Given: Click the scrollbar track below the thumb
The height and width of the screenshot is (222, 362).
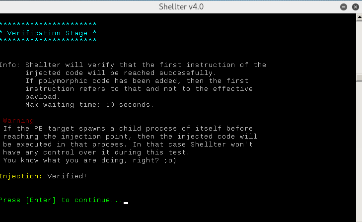Looking at the screenshot, I should pos(359,150).
